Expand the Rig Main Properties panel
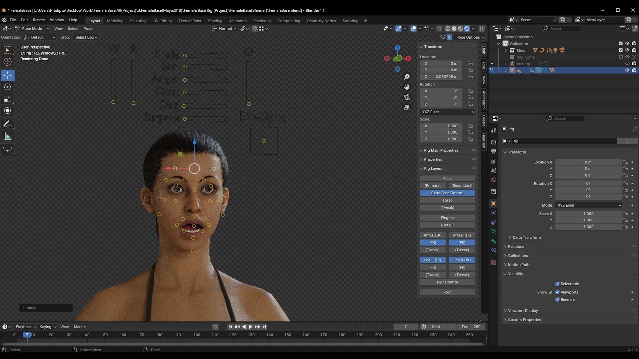This screenshot has height=359, width=639. tap(441, 150)
